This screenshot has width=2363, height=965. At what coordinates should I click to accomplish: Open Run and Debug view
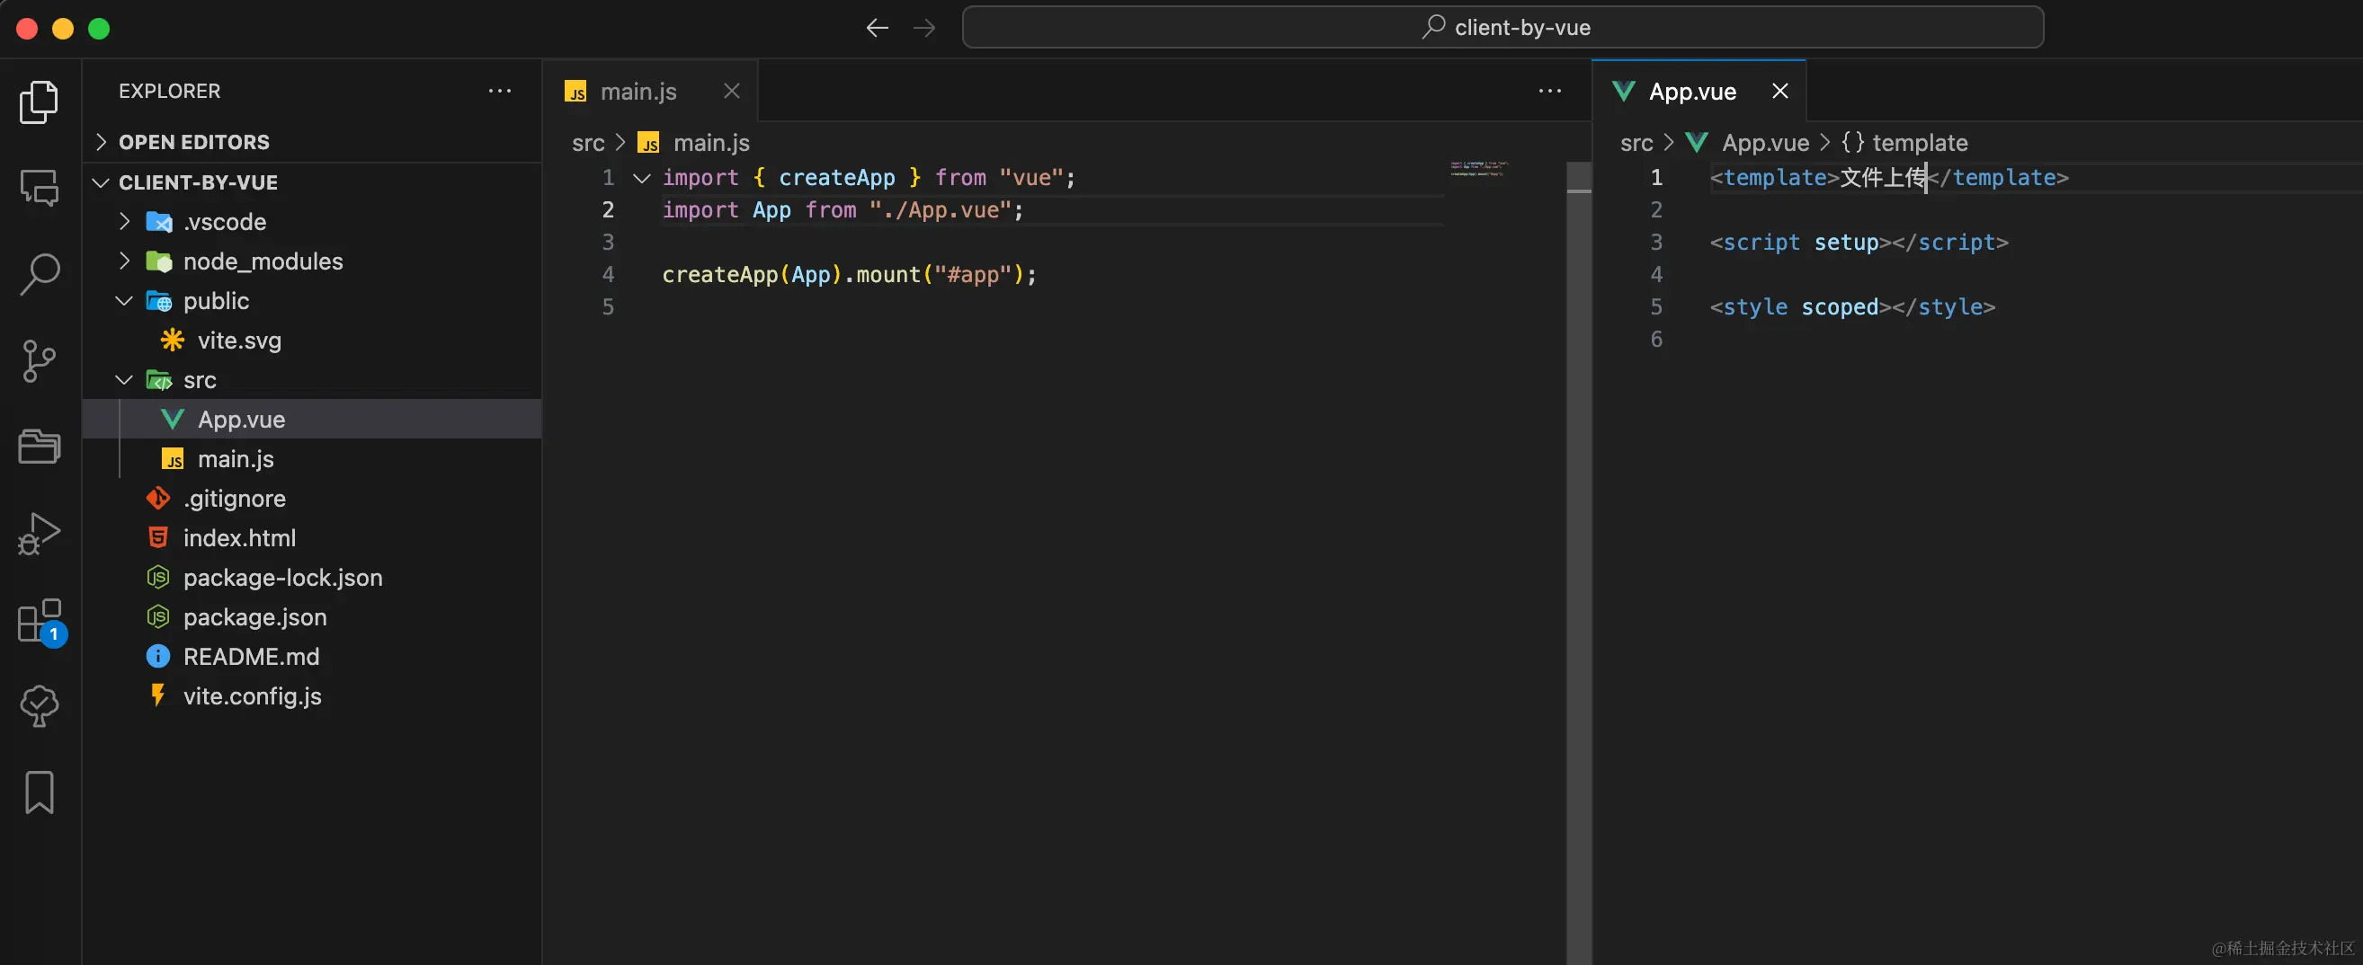(40, 534)
